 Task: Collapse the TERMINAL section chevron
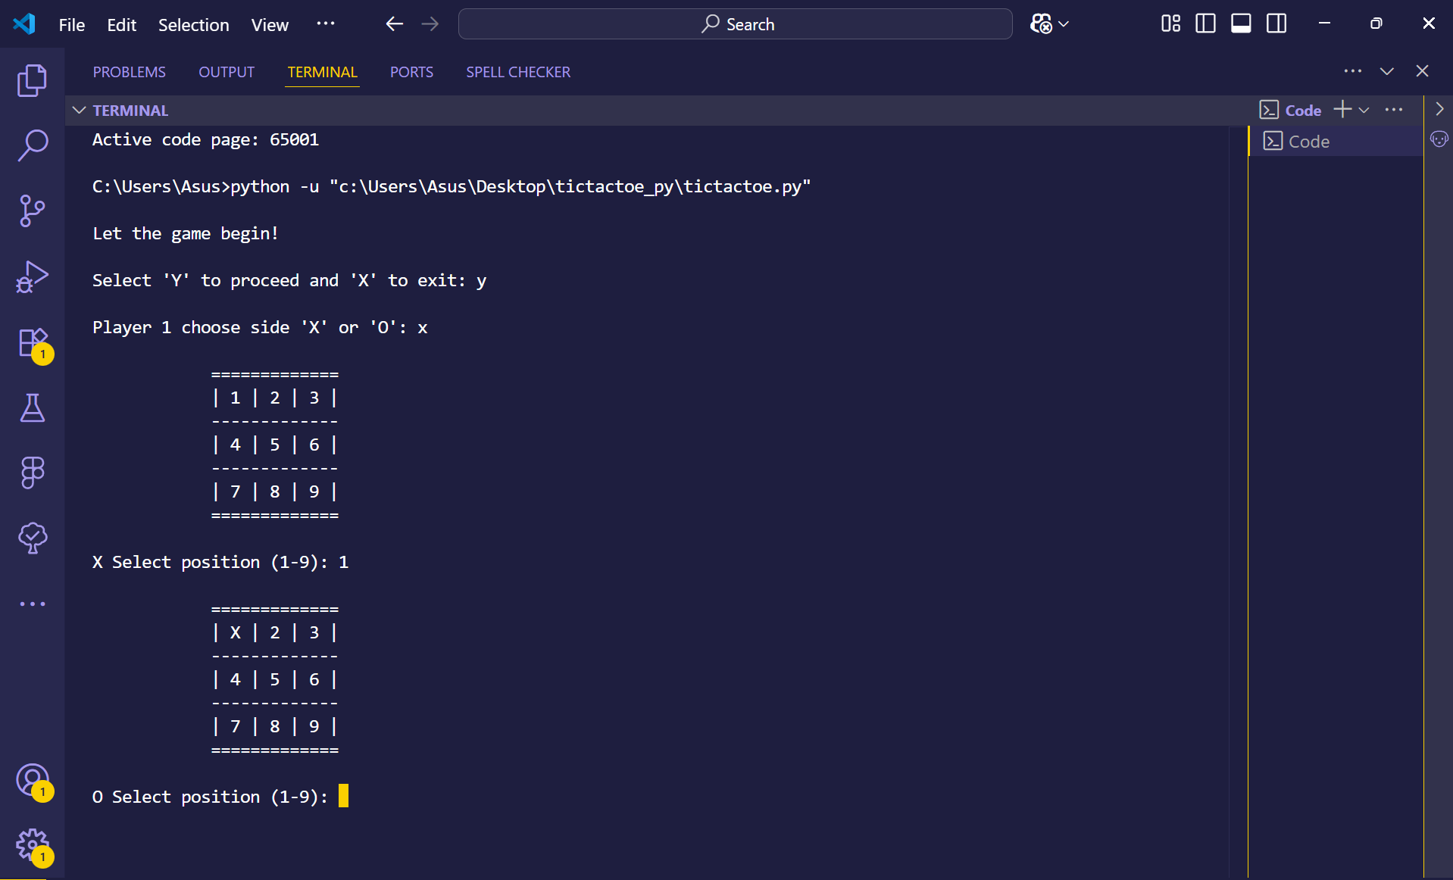point(79,111)
